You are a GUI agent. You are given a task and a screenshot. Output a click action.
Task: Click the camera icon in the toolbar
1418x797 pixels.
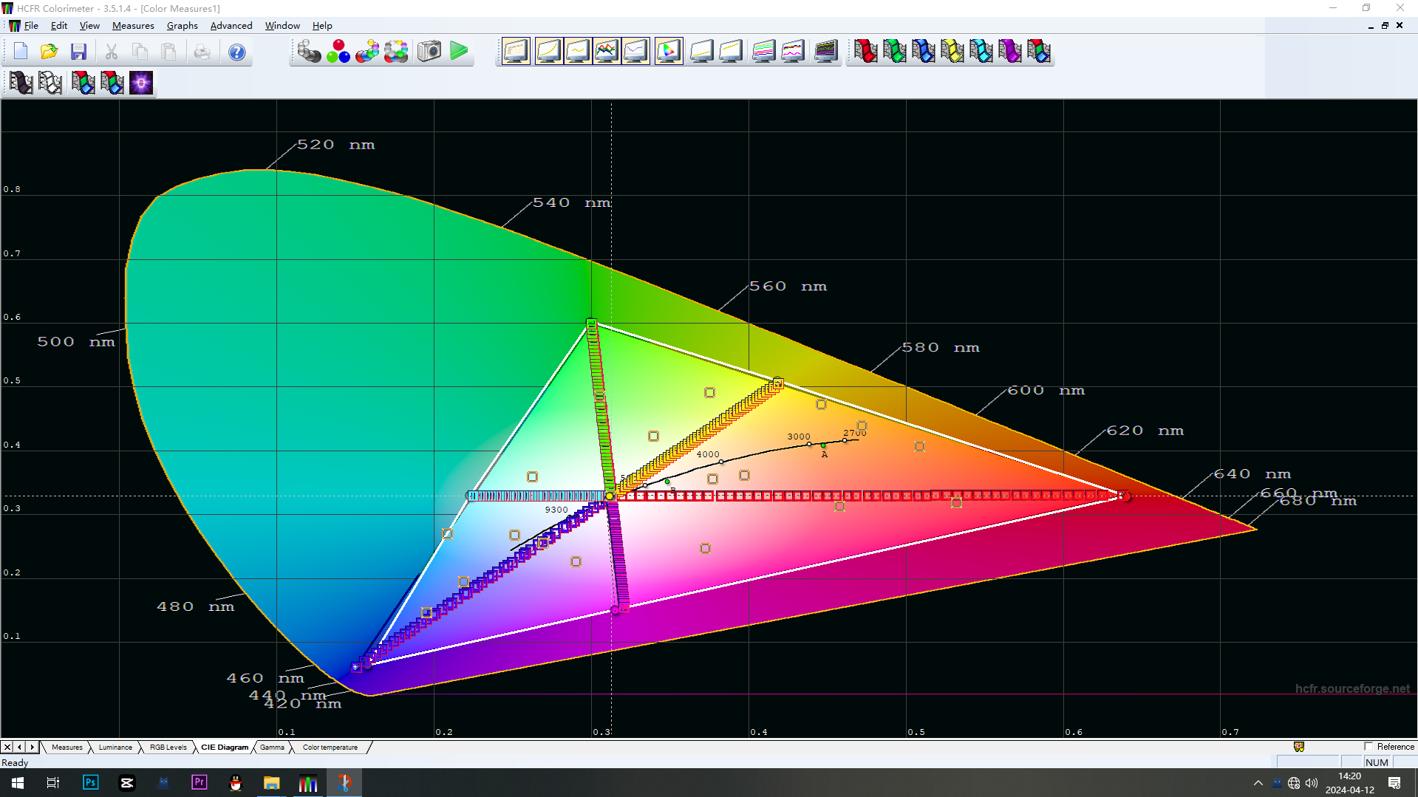(429, 52)
